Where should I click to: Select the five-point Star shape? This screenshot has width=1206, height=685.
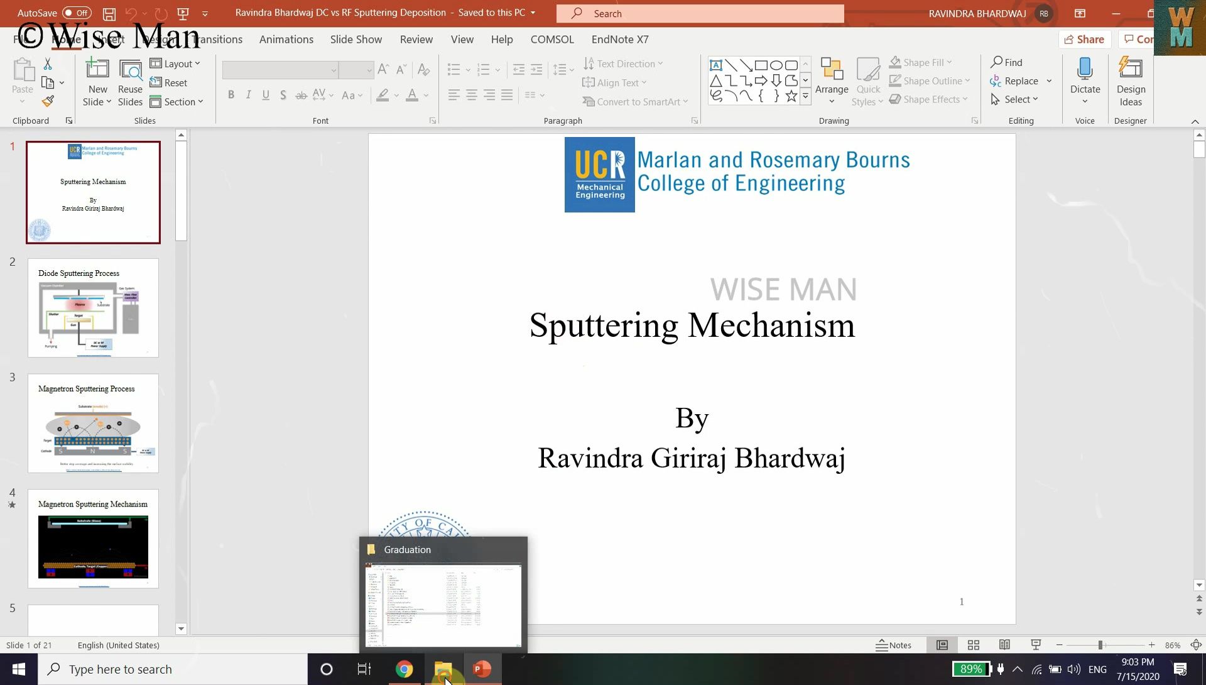point(791,96)
